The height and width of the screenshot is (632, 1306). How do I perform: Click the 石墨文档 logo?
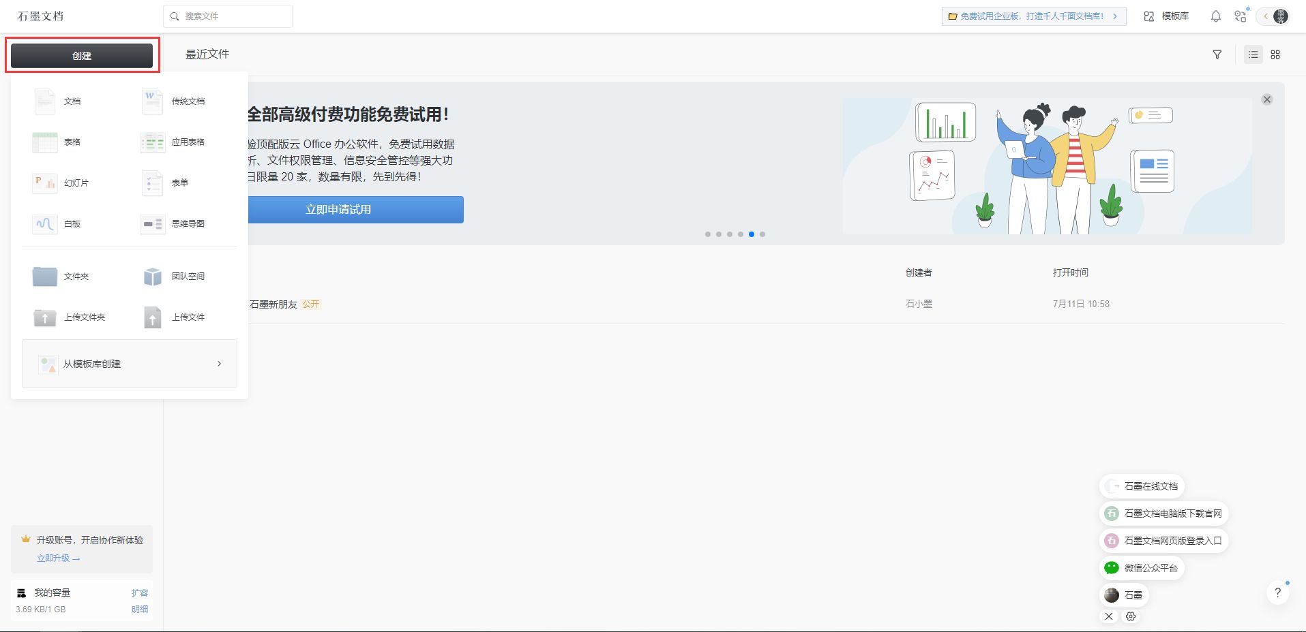pyautogui.click(x=41, y=16)
